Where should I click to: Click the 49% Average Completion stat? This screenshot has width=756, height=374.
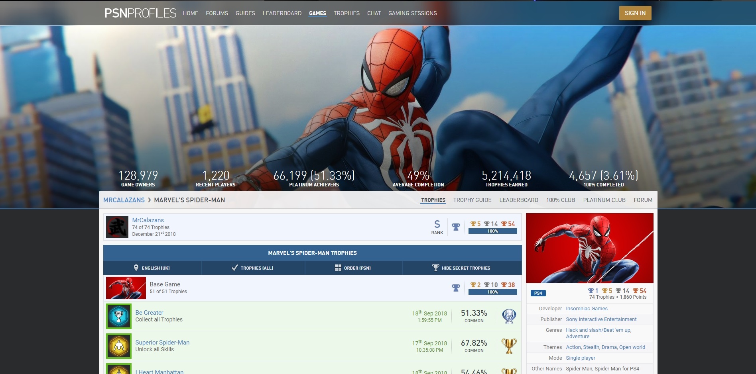pos(418,178)
